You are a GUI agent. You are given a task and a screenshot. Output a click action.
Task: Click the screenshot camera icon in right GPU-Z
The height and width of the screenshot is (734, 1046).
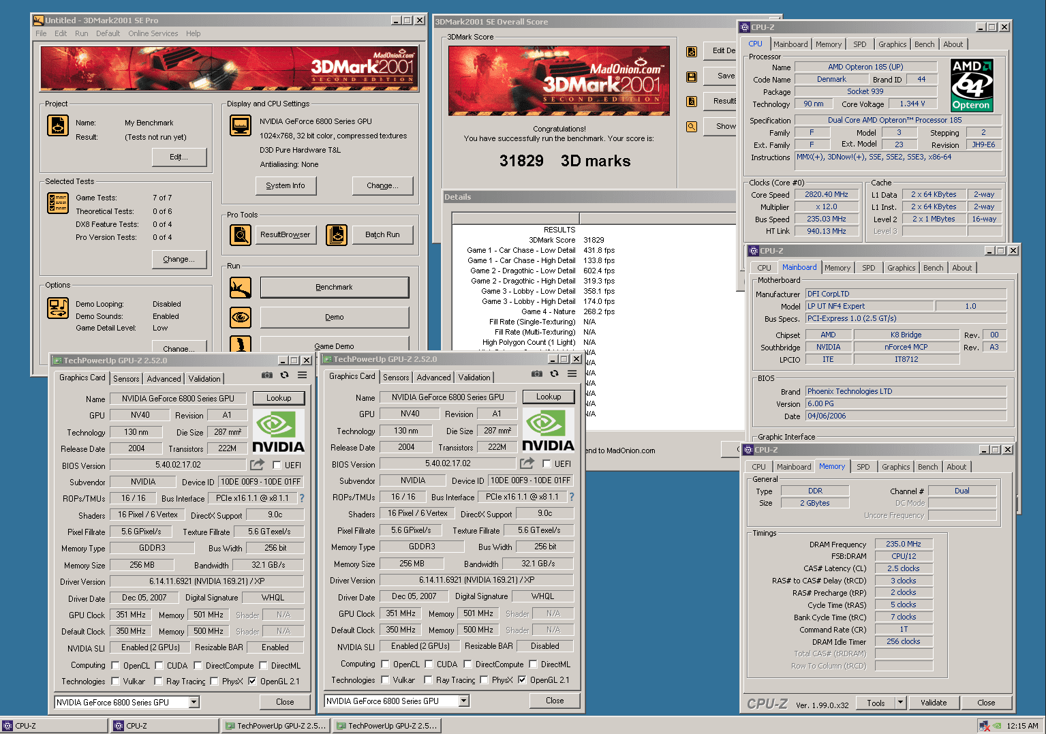pyautogui.click(x=537, y=373)
